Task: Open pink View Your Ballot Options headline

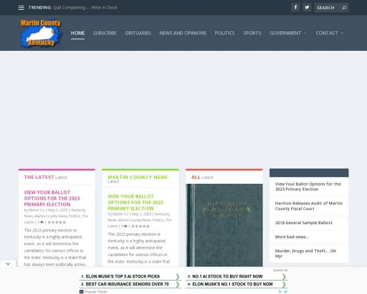Action: click(52, 198)
